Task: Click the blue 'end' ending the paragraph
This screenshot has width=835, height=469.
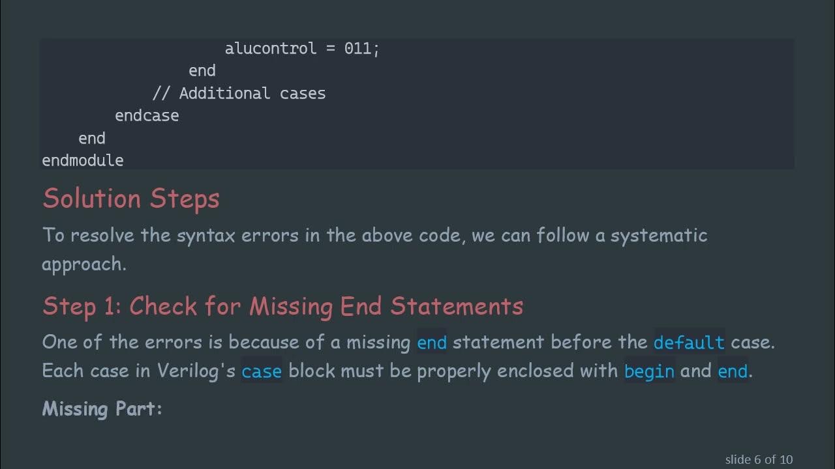Action: (x=732, y=371)
